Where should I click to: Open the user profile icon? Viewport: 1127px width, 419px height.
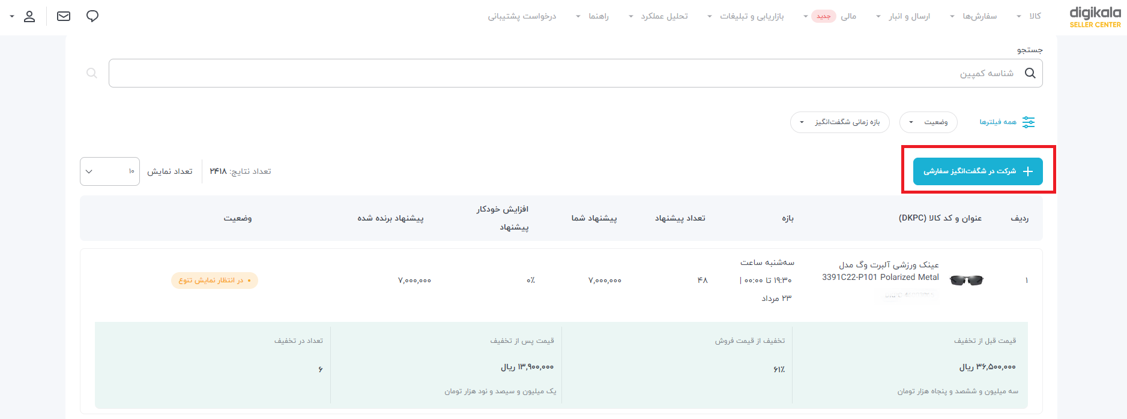[x=29, y=16]
